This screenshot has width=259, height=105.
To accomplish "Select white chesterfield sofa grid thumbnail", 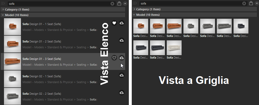I will [x=174, y=48].
